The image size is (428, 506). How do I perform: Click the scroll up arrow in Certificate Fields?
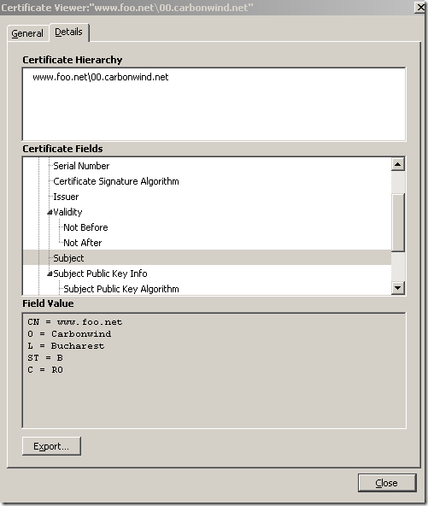(398, 165)
